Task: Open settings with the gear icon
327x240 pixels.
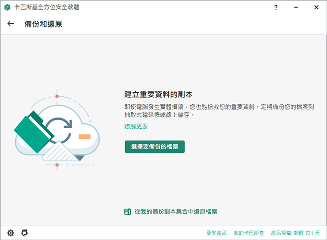Action: tap(11, 232)
